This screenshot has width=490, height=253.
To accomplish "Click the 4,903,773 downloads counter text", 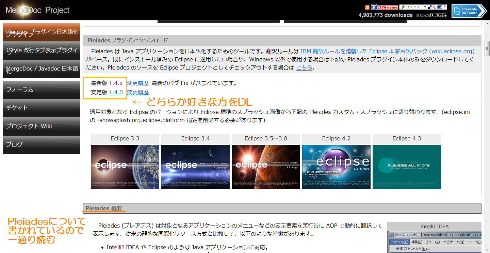I will 386,15.
